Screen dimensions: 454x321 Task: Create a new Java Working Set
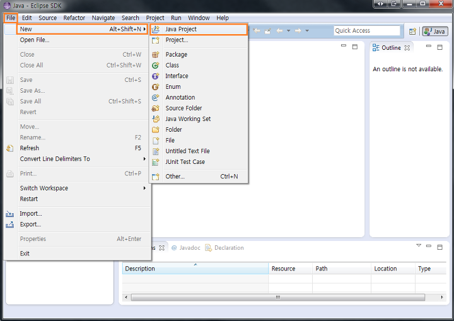coord(199,119)
